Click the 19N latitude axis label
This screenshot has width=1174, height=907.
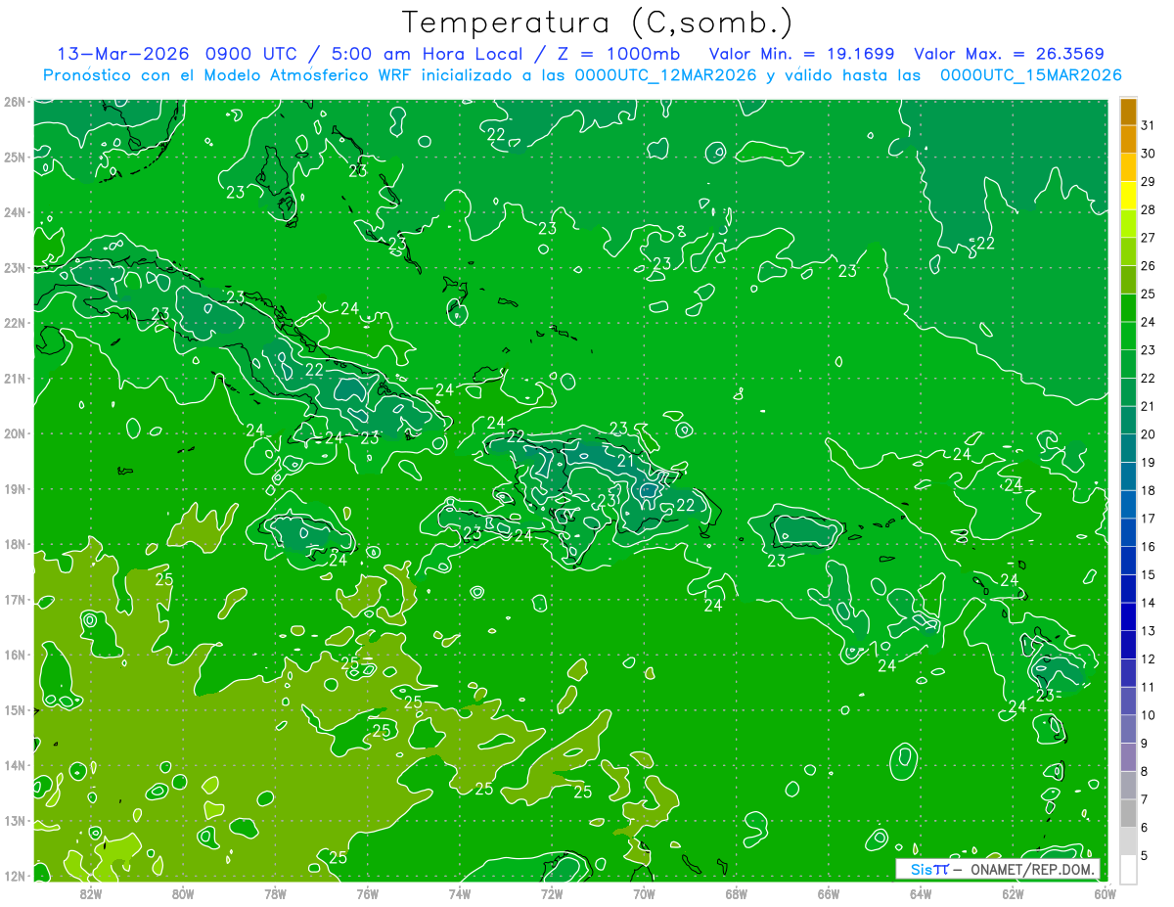(x=14, y=489)
